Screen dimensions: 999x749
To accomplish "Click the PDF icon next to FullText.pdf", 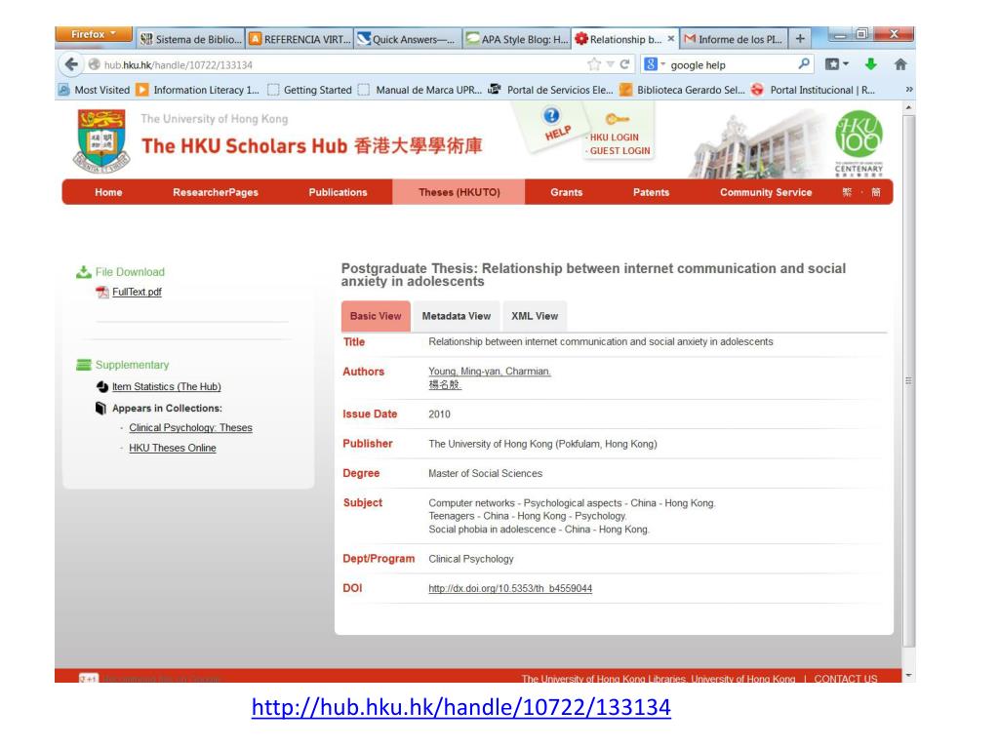I will pos(102,293).
